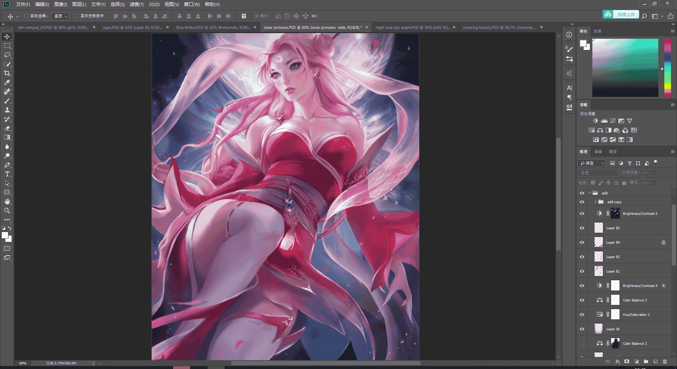Create a new group with folder icon
This screenshot has width=677, height=369.
(646, 362)
